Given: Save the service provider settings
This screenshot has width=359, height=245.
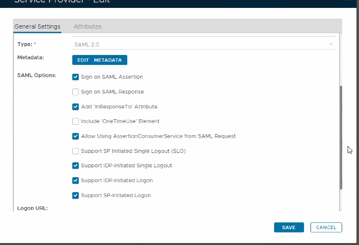Looking at the screenshot, I should tap(289, 227).
